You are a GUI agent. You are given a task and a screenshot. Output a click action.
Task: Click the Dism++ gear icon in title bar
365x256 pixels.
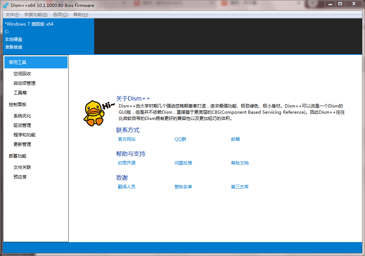6,5
